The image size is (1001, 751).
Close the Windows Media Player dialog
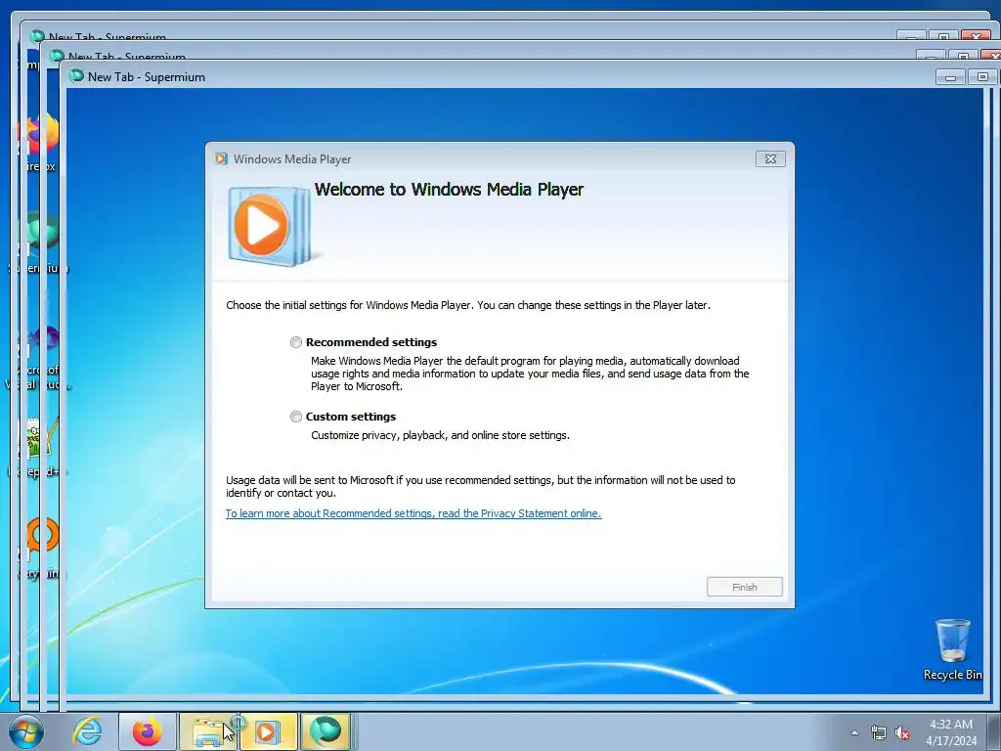click(x=770, y=159)
